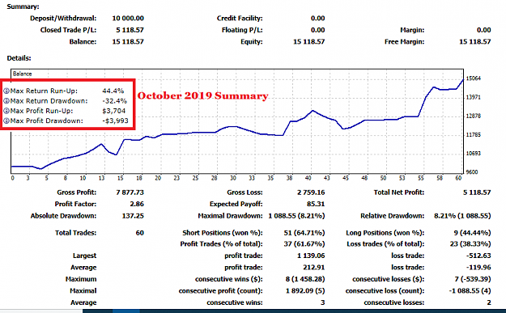Select the average consecutive wins value 3
The width and height of the screenshot is (506, 313).
pos(323,302)
